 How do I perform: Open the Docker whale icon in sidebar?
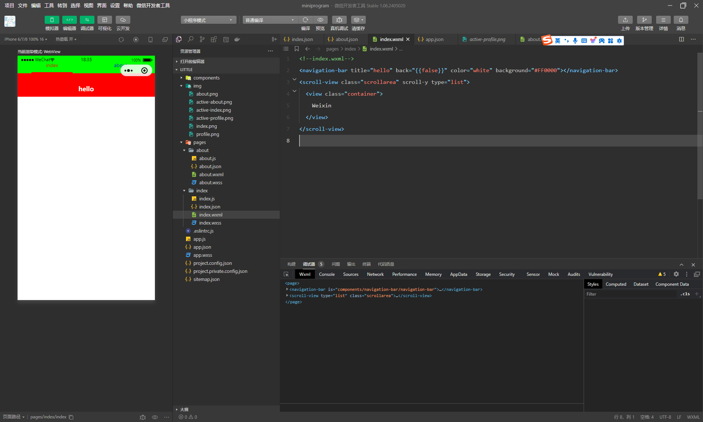coord(237,39)
